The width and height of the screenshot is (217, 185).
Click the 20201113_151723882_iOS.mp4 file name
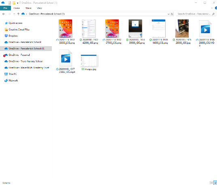pyautogui.click(x=67, y=70)
